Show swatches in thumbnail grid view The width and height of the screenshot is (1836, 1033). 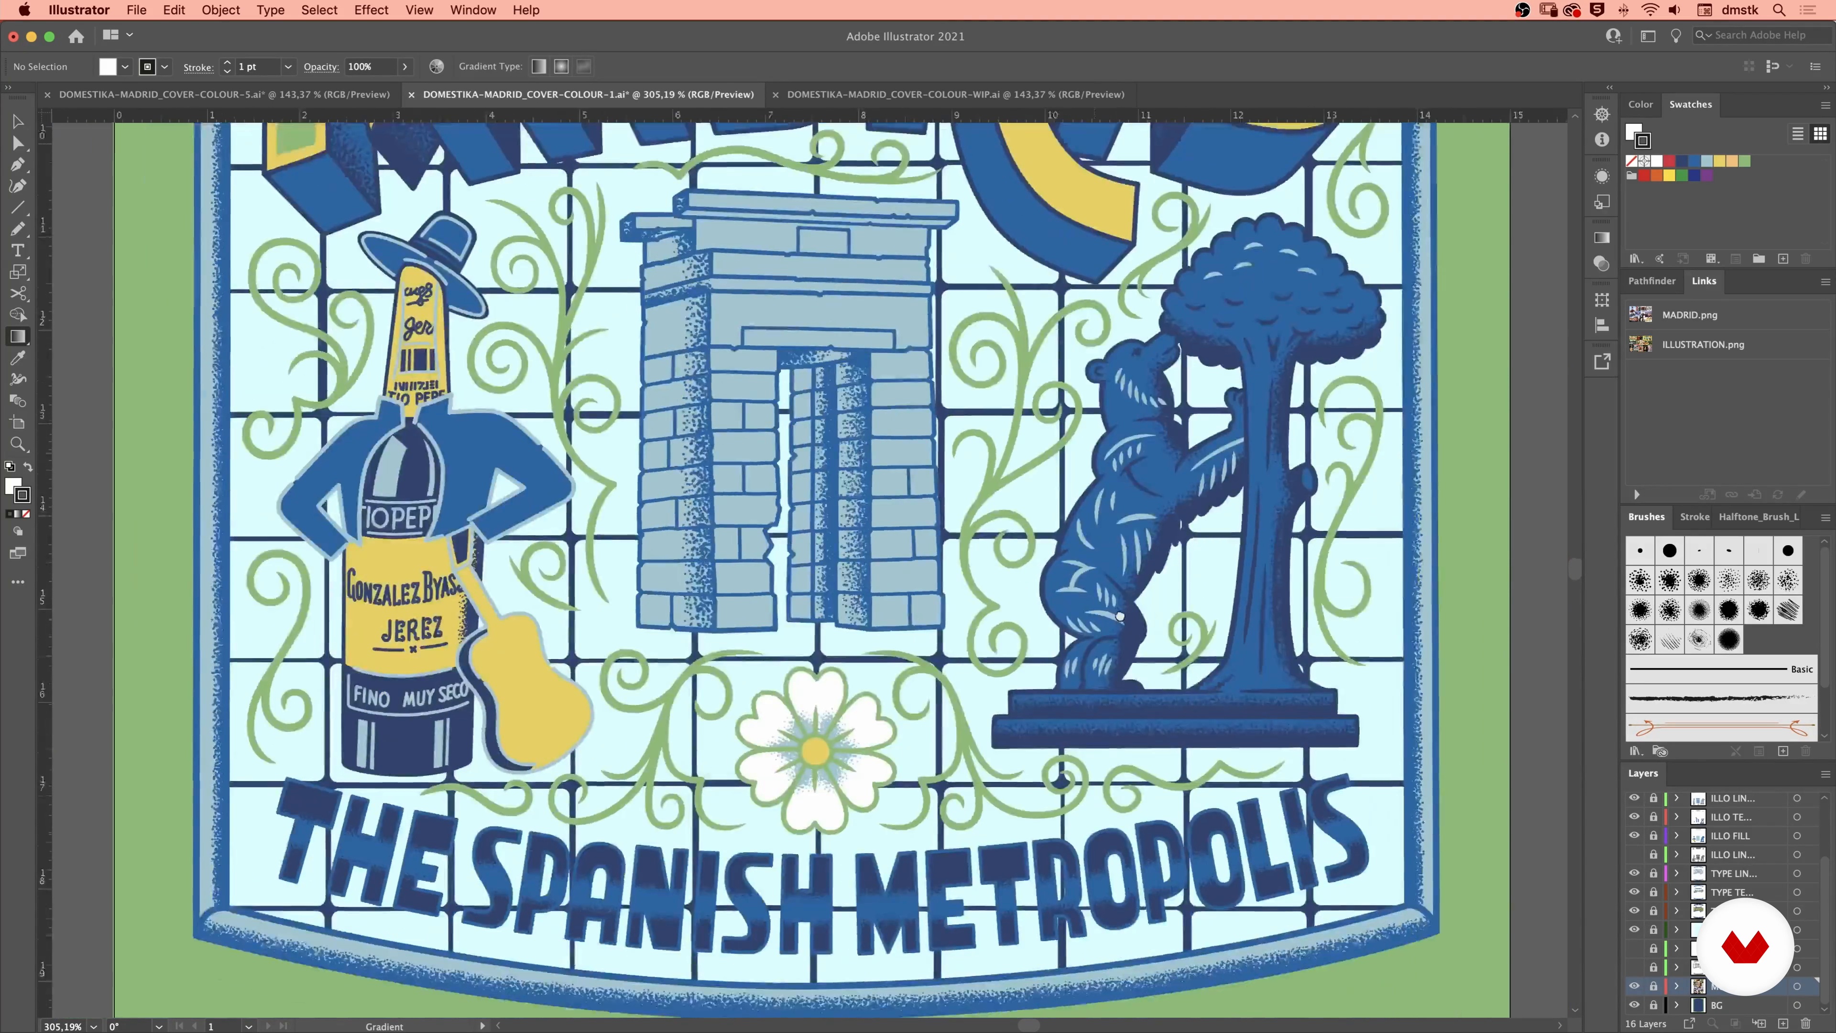coord(1820,133)
